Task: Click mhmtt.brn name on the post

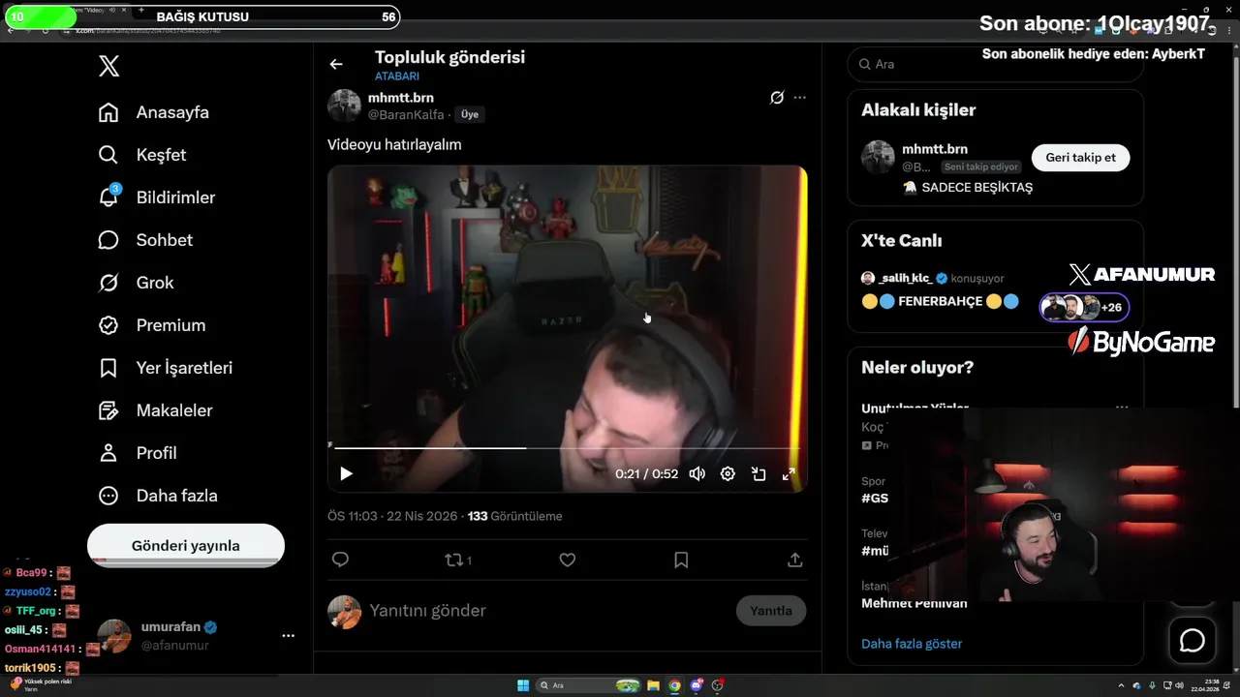Action: pyautogui.click(x=401, y=98)
